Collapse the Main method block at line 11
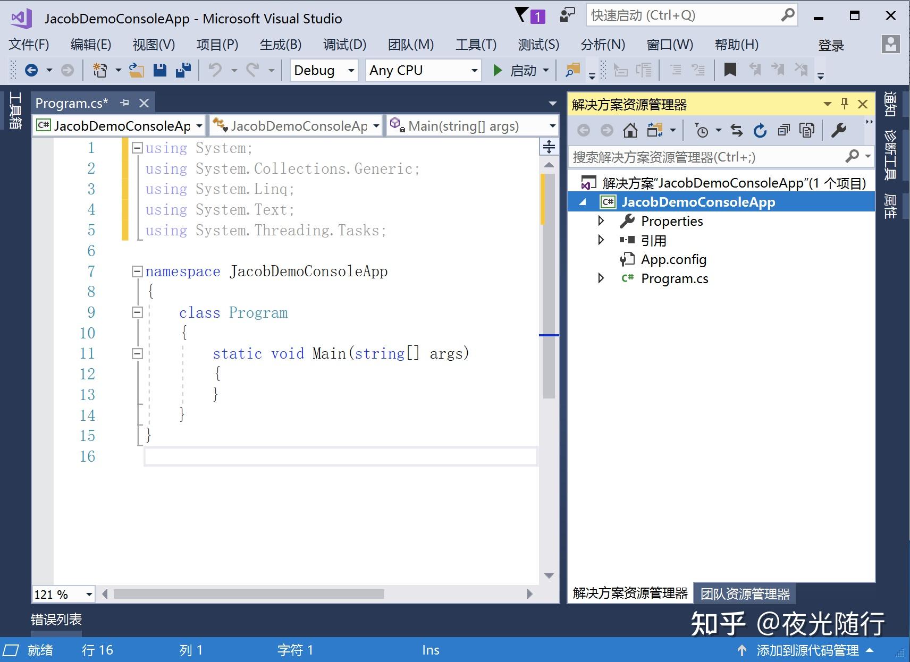910x662 pixels. [x=137, y=353]
